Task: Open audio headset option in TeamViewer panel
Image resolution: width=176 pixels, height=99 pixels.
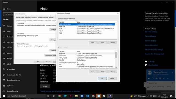Action: (153, 79)
